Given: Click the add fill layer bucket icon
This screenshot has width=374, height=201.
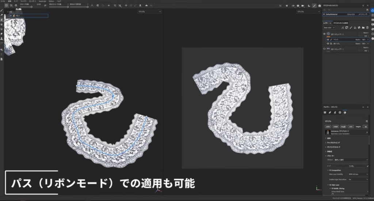Looking at the screenshot, I should coord(355,28).
